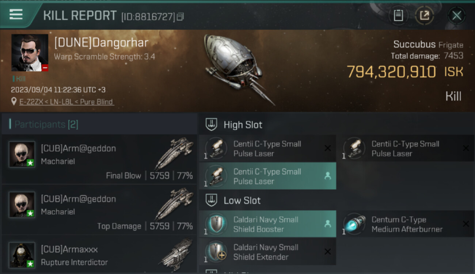
Task: Open the Top Damage pilot's portrait
Action: tap(22, 205)
